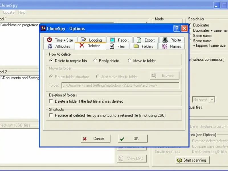This screenshot has width=228, height=171.
Task: Open the file name dropdown
Action: point(212,99)
